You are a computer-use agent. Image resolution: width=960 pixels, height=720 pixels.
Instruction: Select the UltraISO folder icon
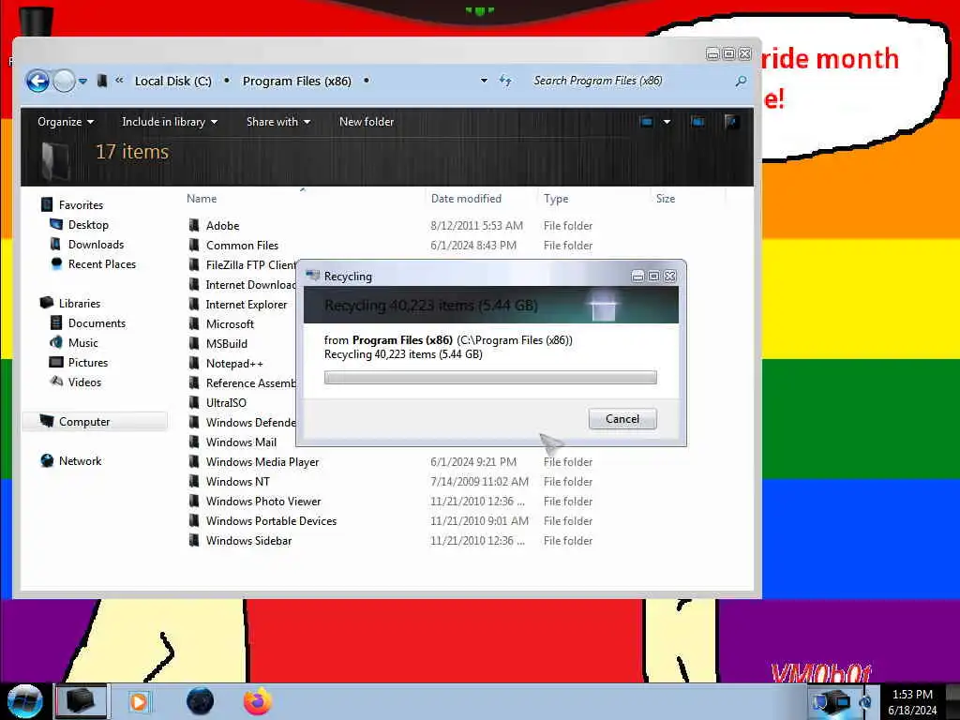point(194,402)
